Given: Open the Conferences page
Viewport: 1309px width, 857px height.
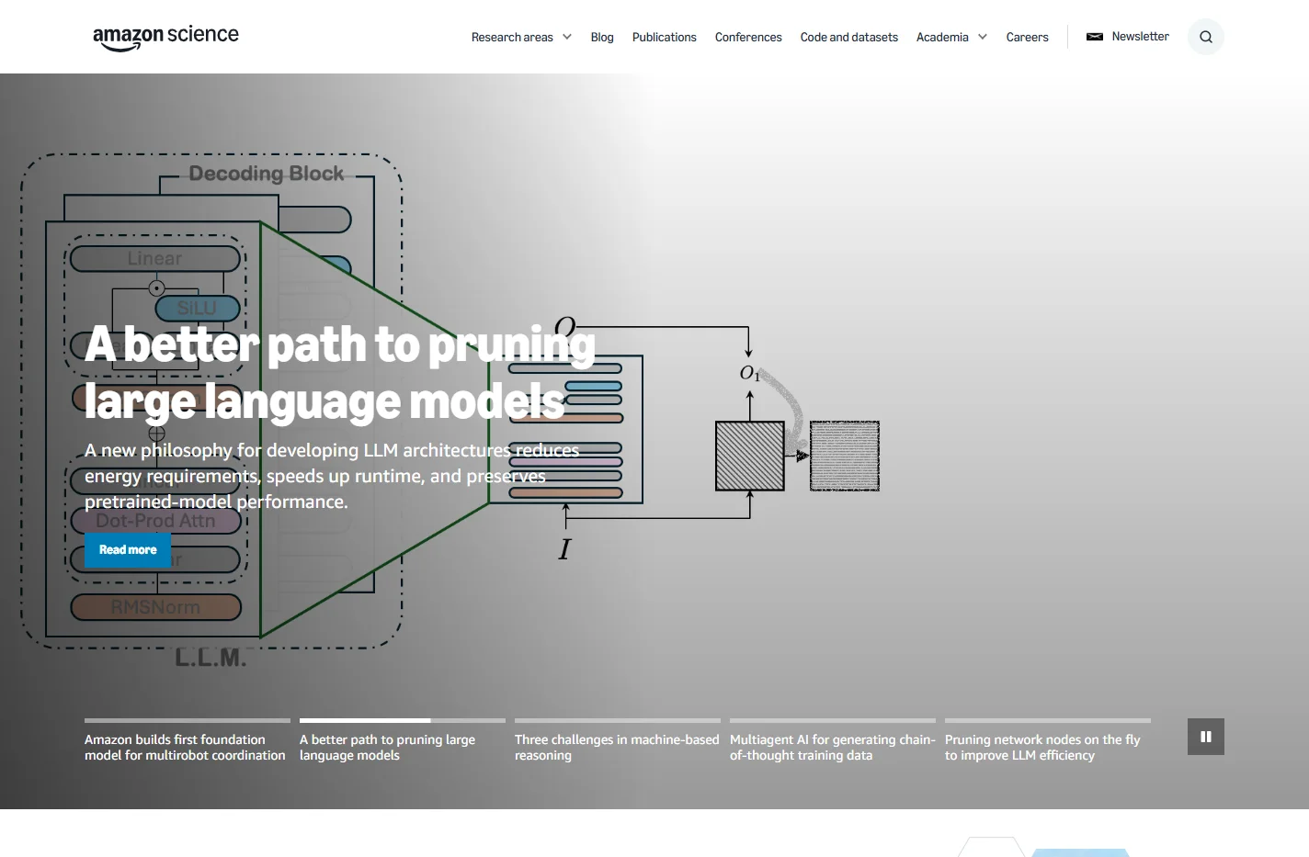Looking at the screenshot, I should click(748, 37).
